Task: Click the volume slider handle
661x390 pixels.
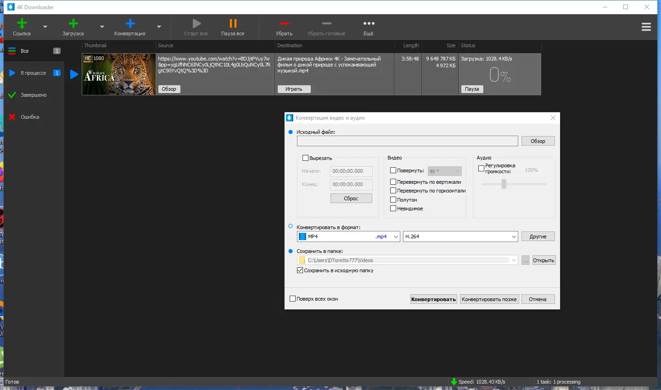Action: pyautogui.click(x=504, y=184)
